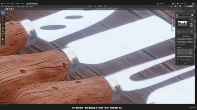Click Reset to Default Values button
This screenshot has width=197, height=110.
click(185, 57)
